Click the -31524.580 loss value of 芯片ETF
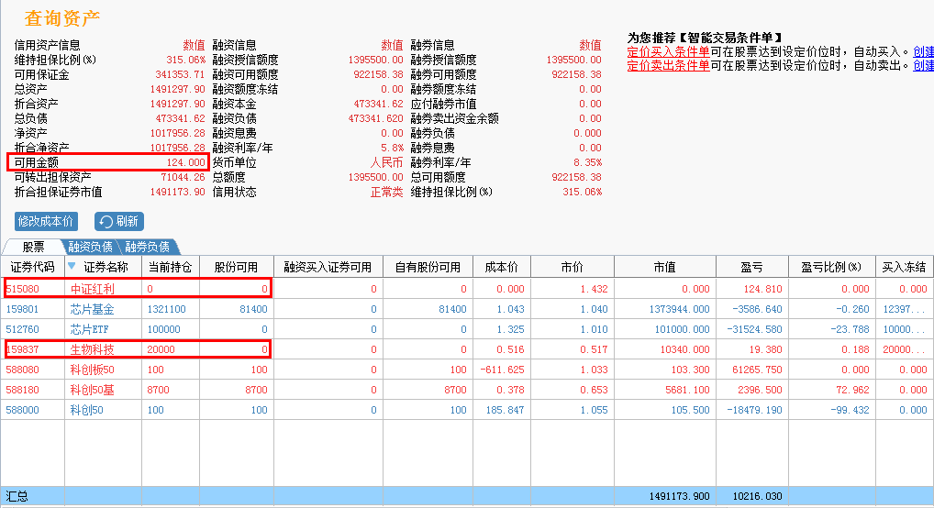 tap(755, 329)
